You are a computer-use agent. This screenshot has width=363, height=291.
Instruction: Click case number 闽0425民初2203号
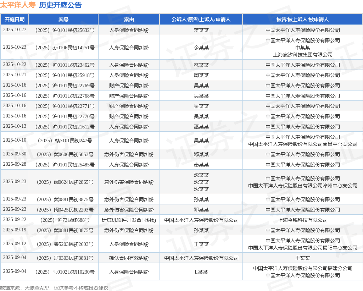point(65,210)
